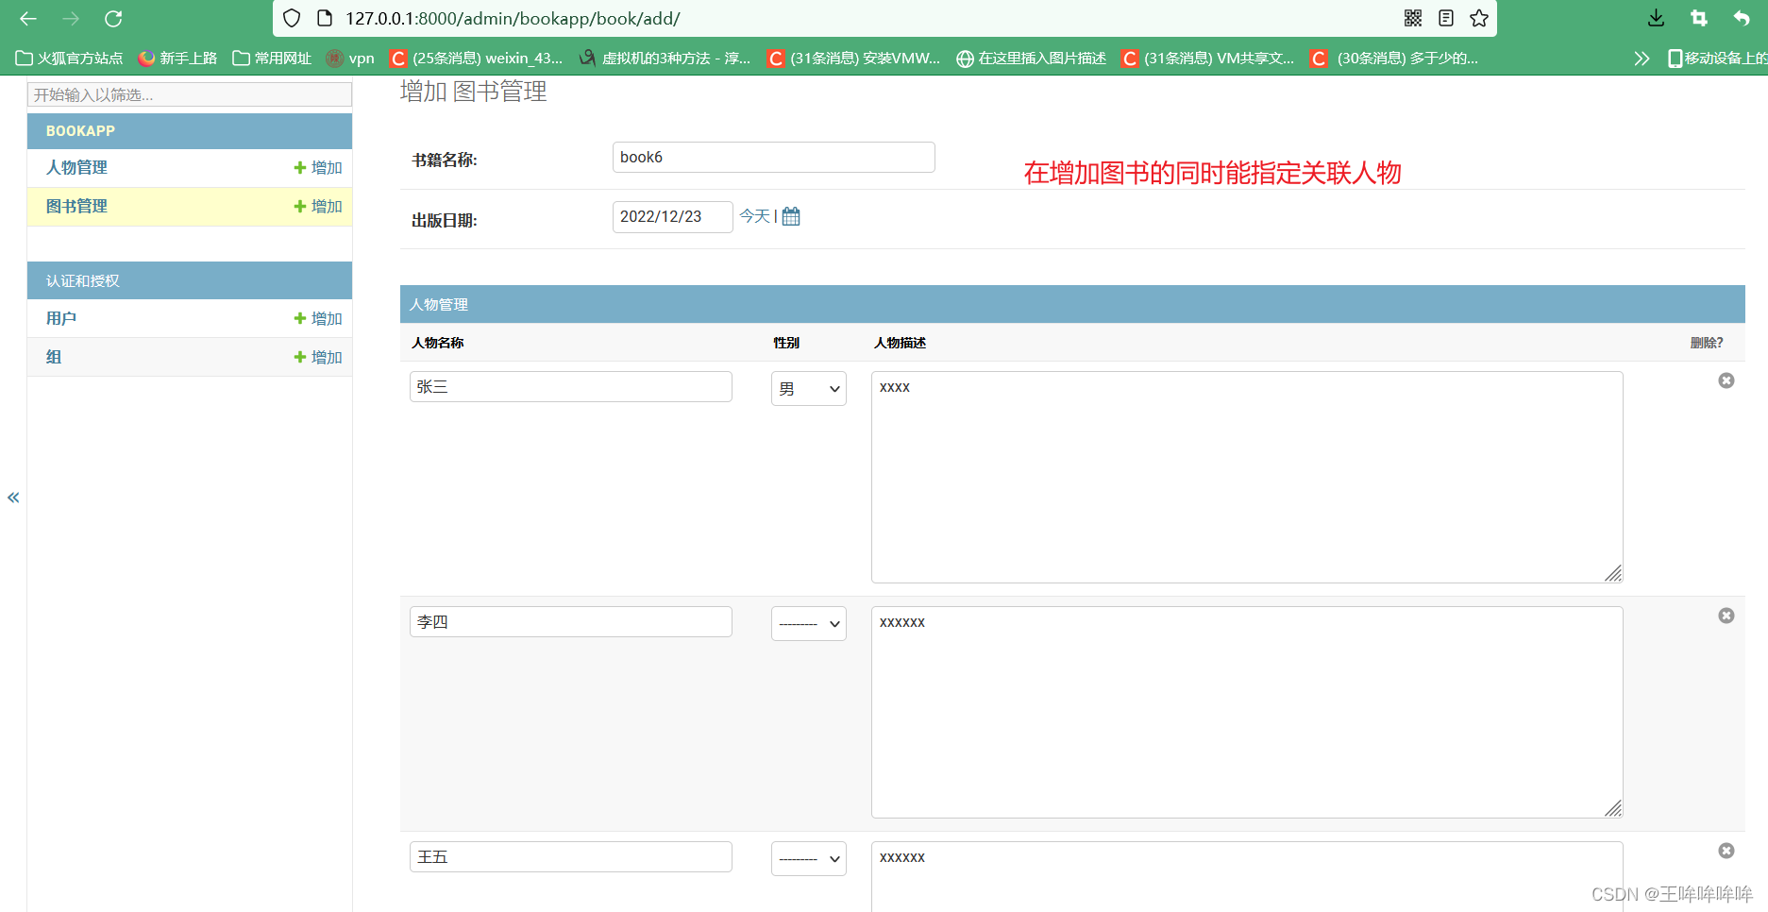Remove the 李四 inline row

(x=1726, y=616)
